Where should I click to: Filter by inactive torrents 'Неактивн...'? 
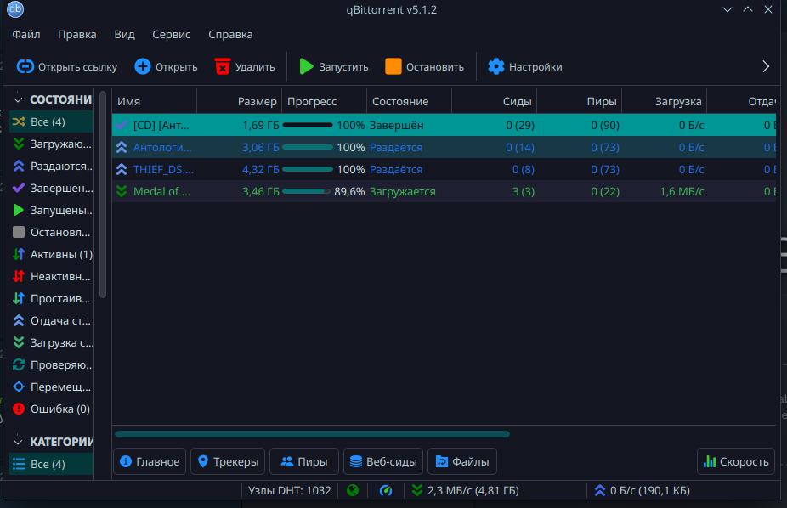click(51, 276)
